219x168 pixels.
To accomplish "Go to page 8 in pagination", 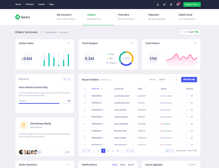I will coord(108,151).
